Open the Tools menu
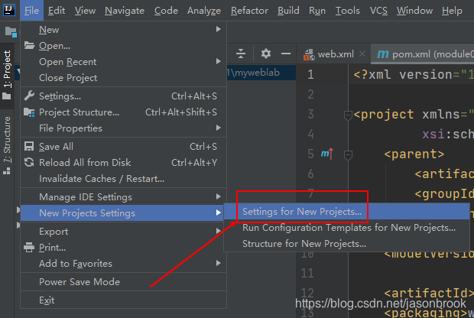This screenshot has width=474, height=318. [x=348, y=11]
